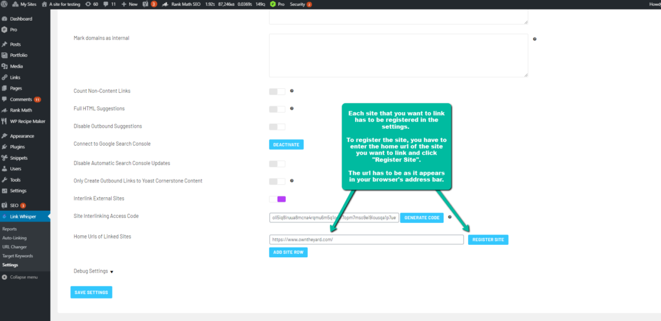Open Reports under Link Whisper

point(10,229)
